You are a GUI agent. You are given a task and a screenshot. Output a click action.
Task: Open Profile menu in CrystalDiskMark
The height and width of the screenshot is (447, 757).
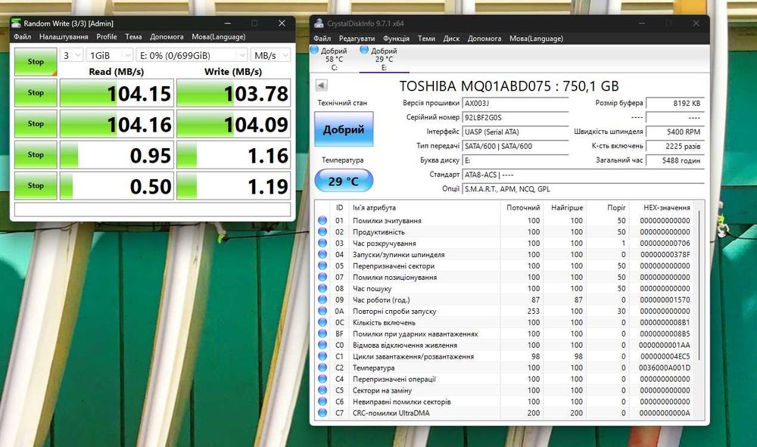point(106,36)
